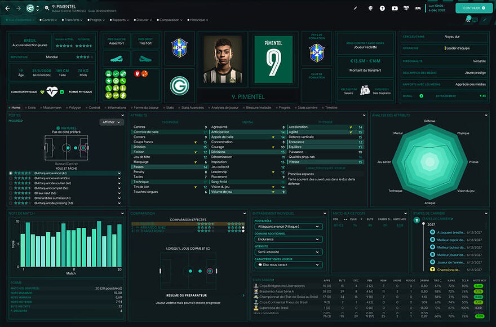Select the Faux neuf (So) role radio
Screen dimensions: 496x327
11,193
